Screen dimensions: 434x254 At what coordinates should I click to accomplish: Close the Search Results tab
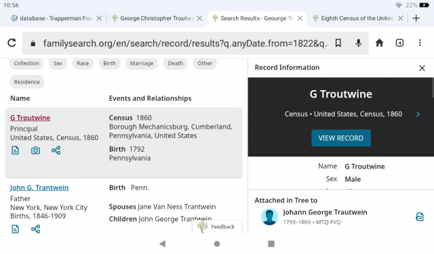coord(300,18)
